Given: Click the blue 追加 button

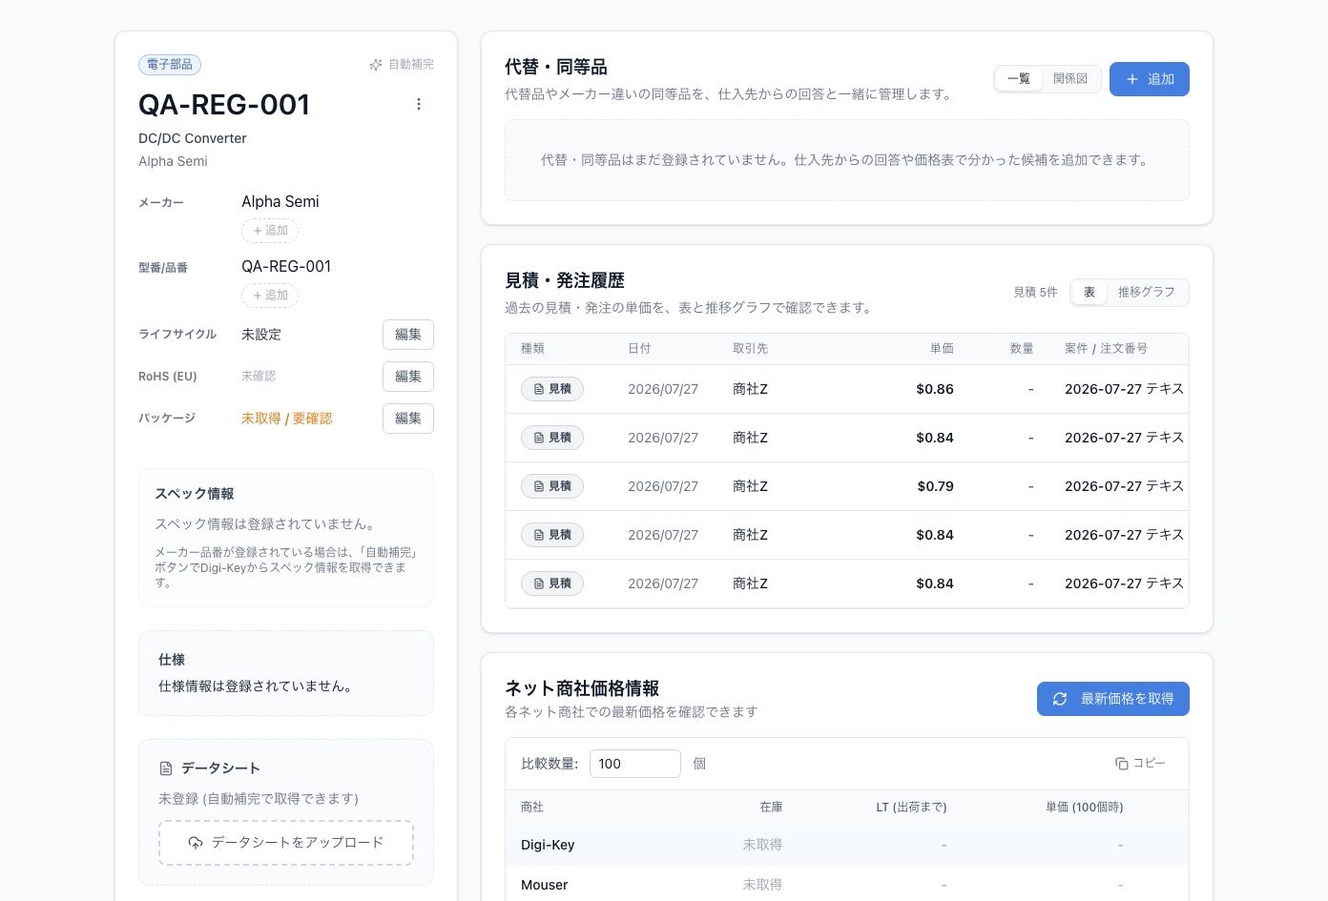Looking at the screenshot, I should pos(1150,79).
